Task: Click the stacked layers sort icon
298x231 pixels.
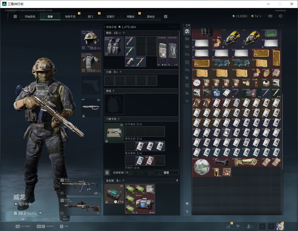Action: [187, 204]
